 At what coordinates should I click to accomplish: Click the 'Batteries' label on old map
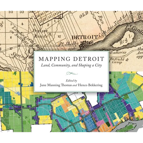coord(118,53)
